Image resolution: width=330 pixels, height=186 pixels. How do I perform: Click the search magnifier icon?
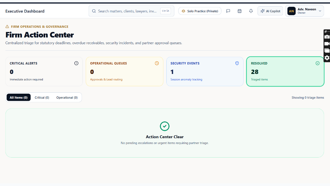94,11
